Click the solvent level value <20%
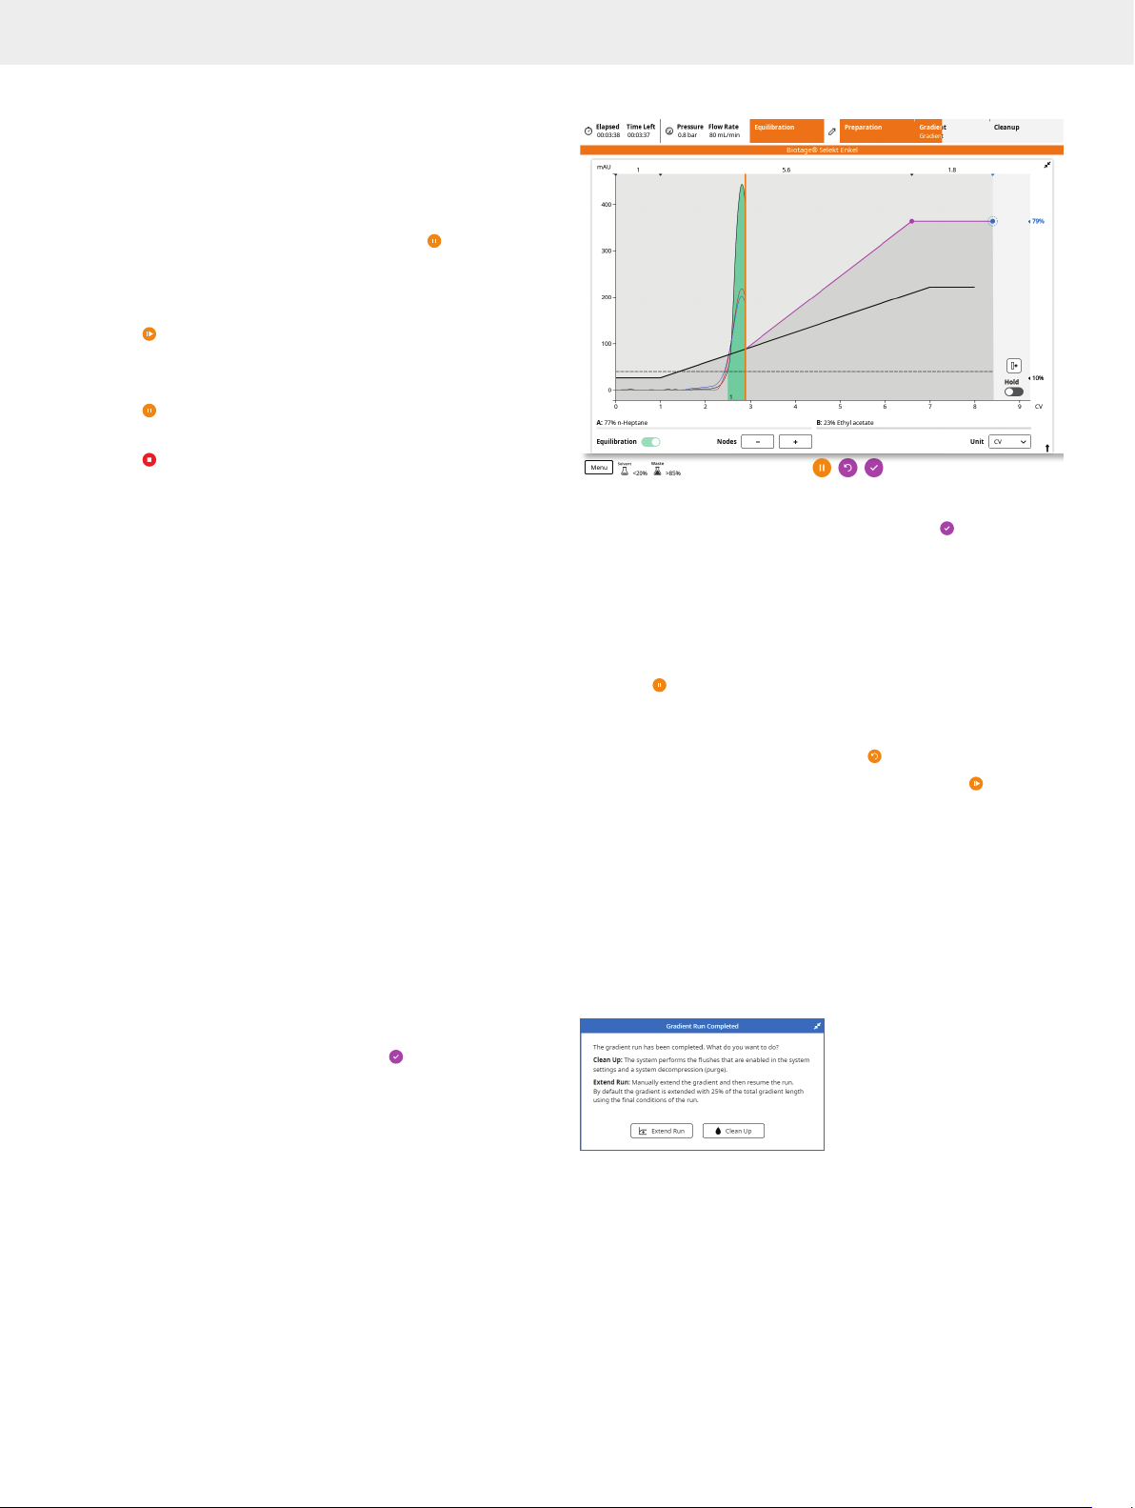1135x1508 pixels. coord(640,473)
